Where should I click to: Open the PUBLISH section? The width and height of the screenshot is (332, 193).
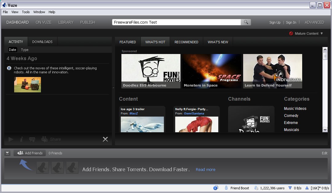pos(88,22)
